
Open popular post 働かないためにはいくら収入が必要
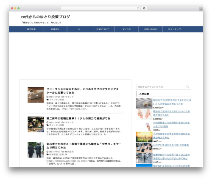[171, 166]
